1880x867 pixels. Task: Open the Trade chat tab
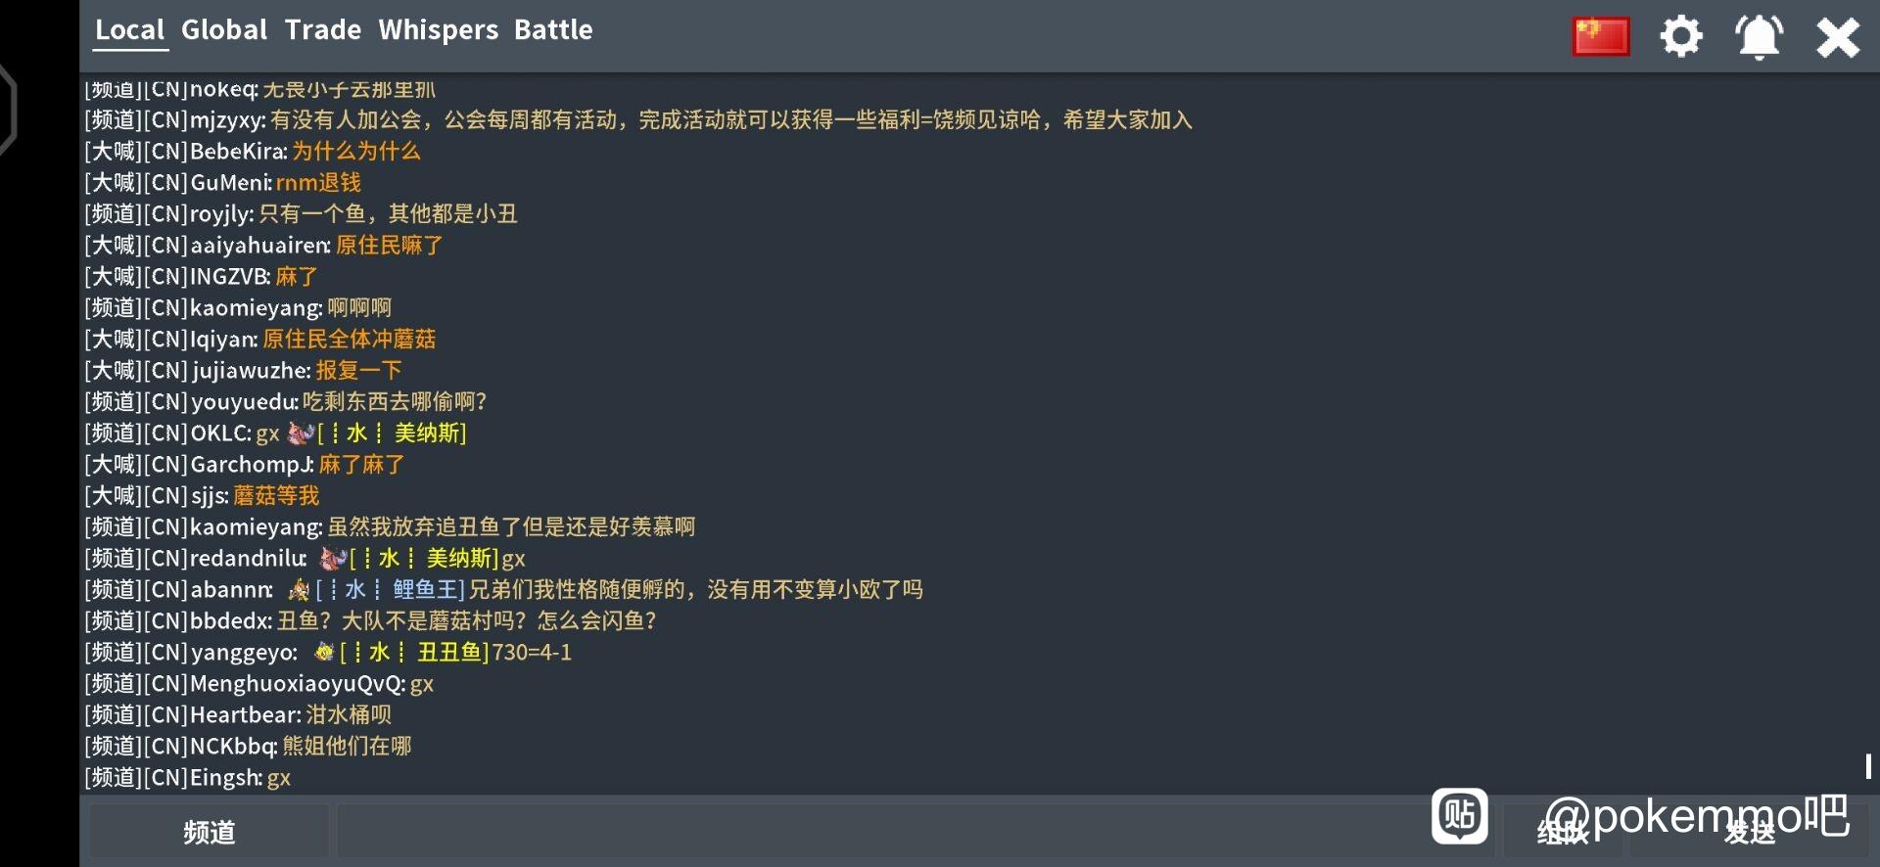click(x=323, y=30)
